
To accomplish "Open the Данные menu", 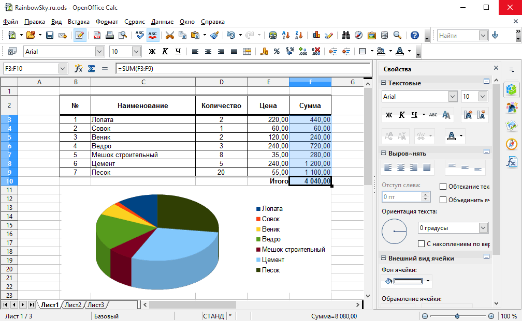I will pyautogui.click(x=162, y=22).
